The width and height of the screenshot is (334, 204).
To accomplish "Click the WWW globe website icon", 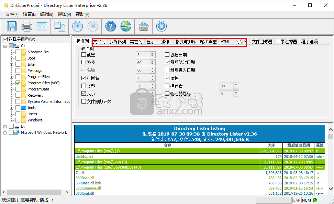I will coord(125,26).
